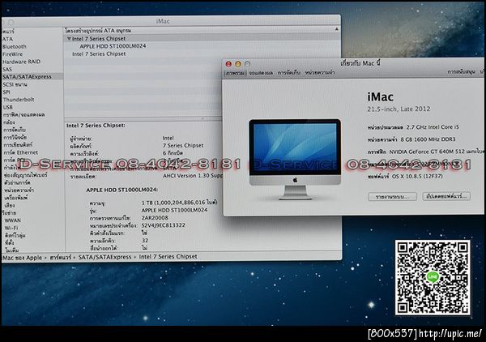Viewport: 486px width, 342px height.
Task: Click the รายงานระบบ... (System Report) button
Action: tap(392, 197)
